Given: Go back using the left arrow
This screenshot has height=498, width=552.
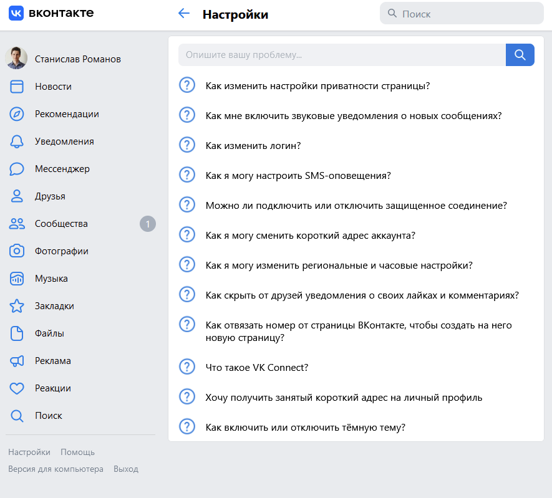Looking at the screenshot, I should (x=183, y=14).
